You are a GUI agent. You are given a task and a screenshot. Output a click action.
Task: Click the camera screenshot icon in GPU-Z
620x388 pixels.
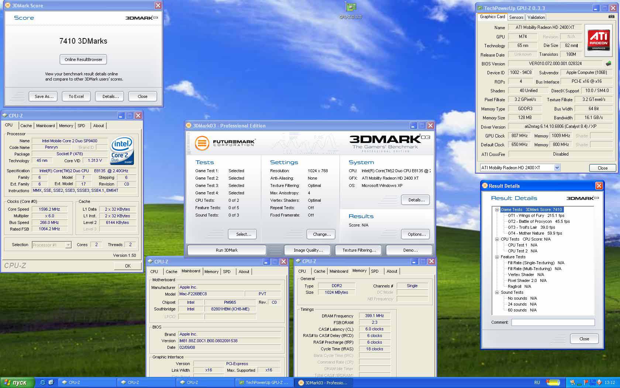point(611,17)
